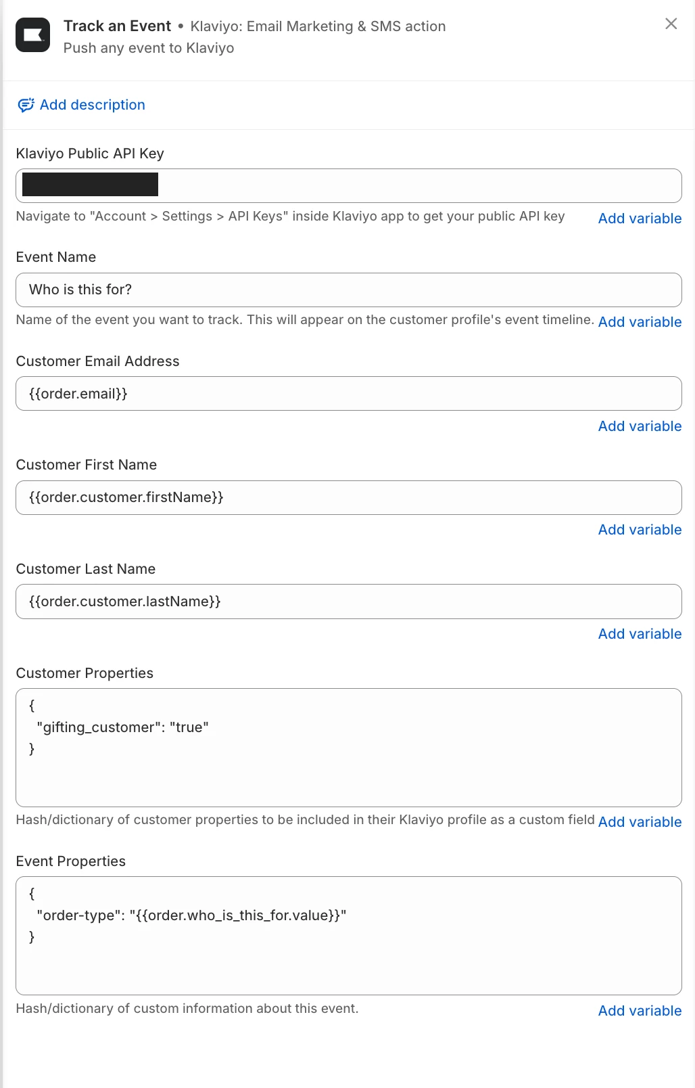Add variable under Customer Properties
The image size is (695, 1088).
640,822
